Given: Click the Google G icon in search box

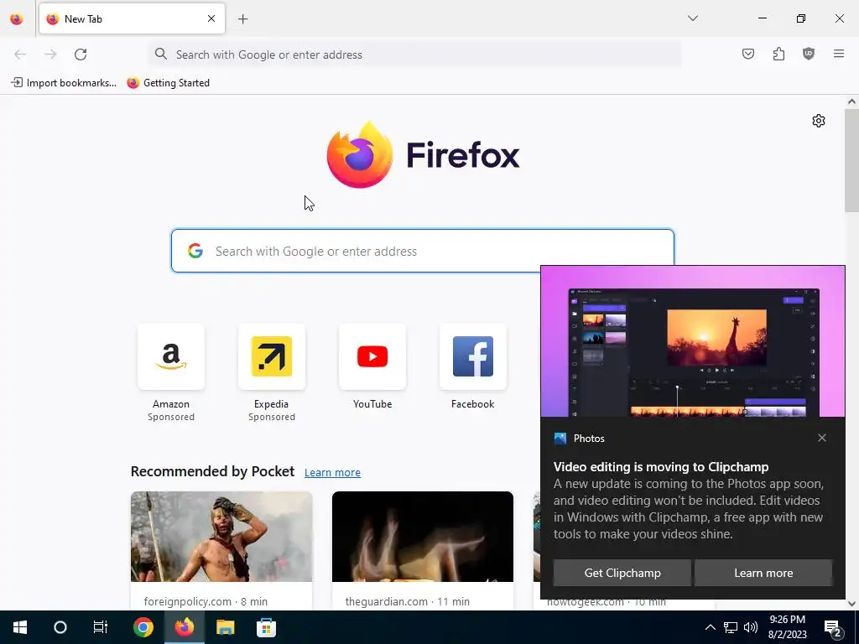Looking at the screenshot, I should pyautogui.click(x=195, y=251).
